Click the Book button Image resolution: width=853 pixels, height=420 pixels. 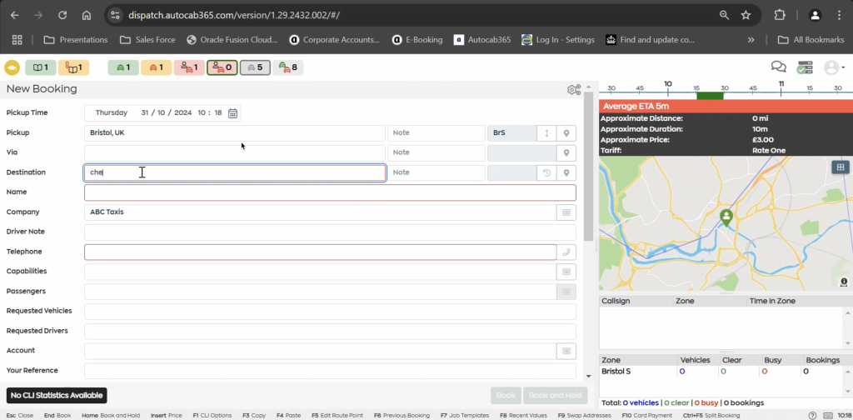(506, 396)
